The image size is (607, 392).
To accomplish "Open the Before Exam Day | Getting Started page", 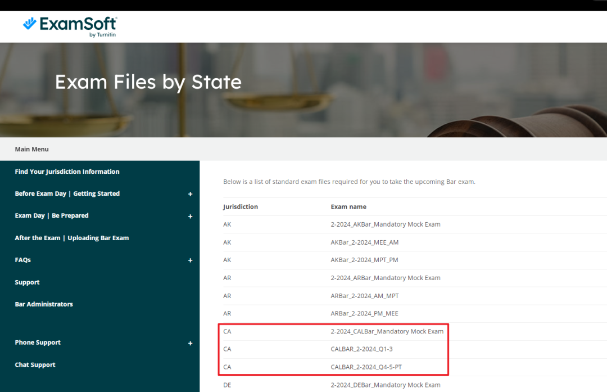I will [x=67, y=193].
